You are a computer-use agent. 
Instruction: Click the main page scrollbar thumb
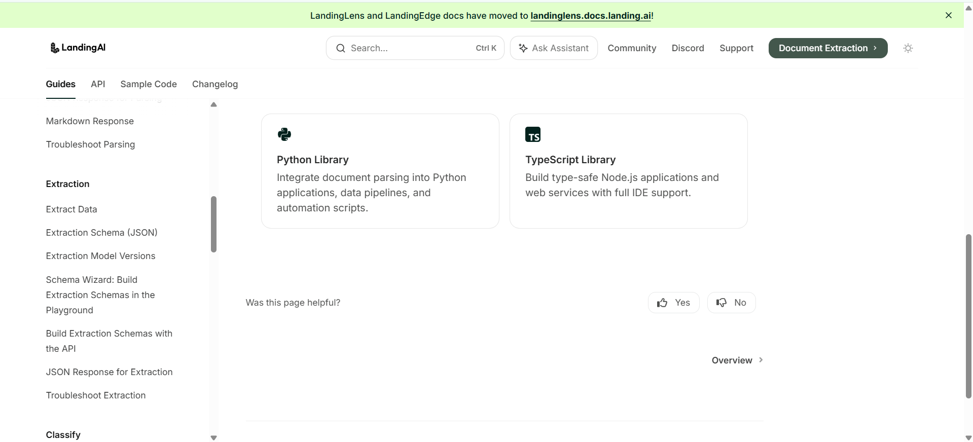(x=968, y=316)
